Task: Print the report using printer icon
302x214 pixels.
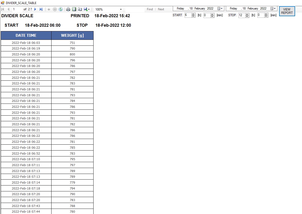Action: [68, 9]
